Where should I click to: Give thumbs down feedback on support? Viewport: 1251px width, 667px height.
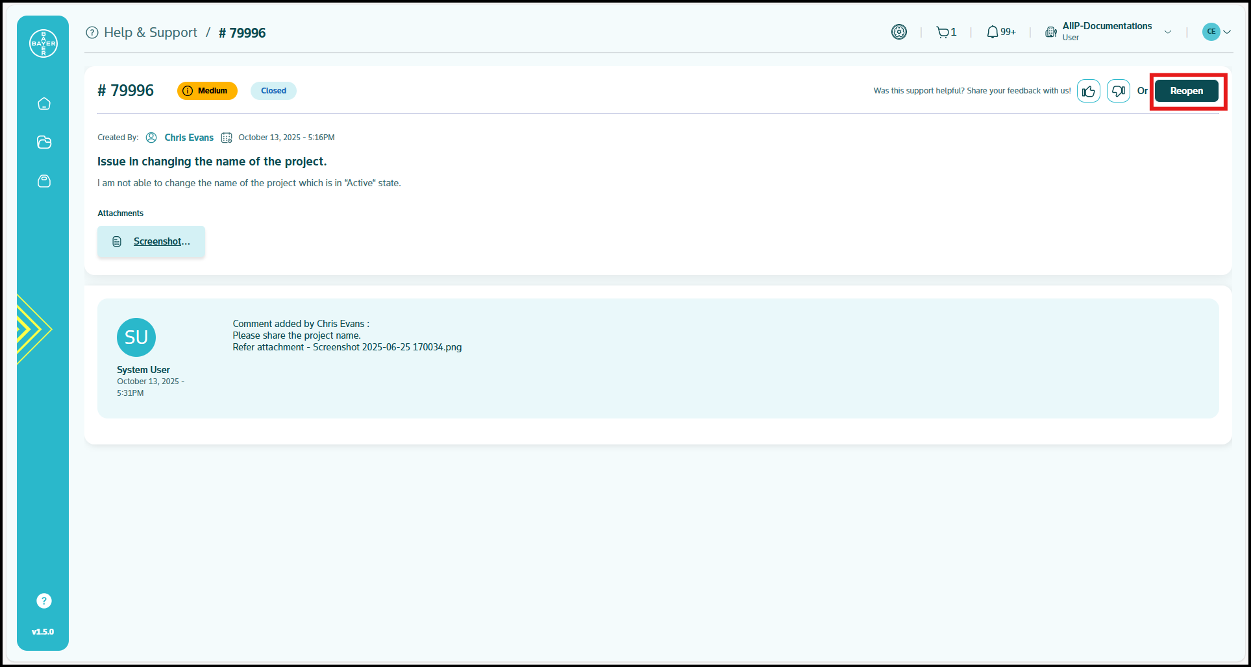tap(1118, 91)
